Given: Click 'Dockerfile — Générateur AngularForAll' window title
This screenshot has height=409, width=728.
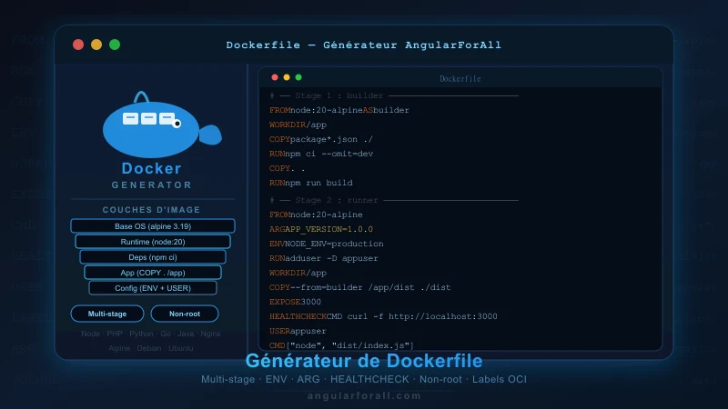Looking at the screenshot, I should click(x=363, y=45).
